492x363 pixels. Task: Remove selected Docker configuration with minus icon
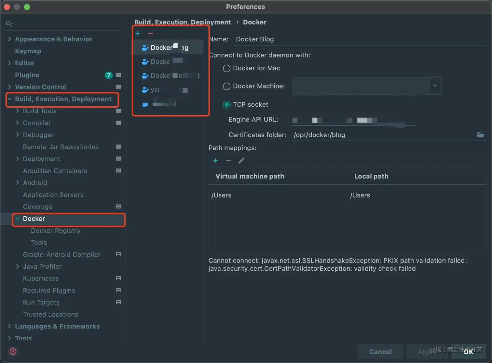(x=151, y=34)
